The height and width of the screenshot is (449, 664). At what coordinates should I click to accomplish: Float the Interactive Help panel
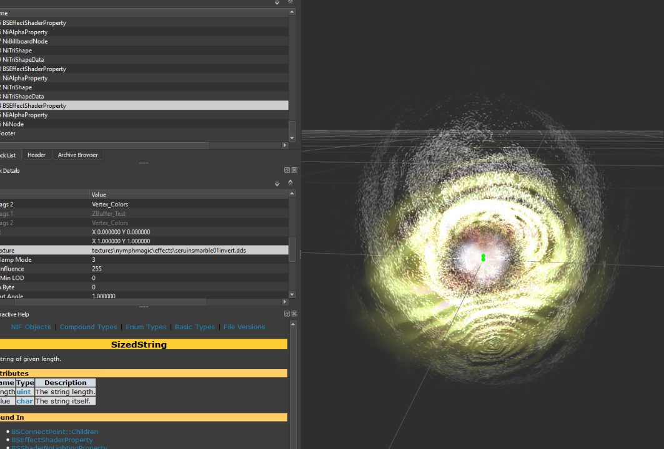coord(287,314)
